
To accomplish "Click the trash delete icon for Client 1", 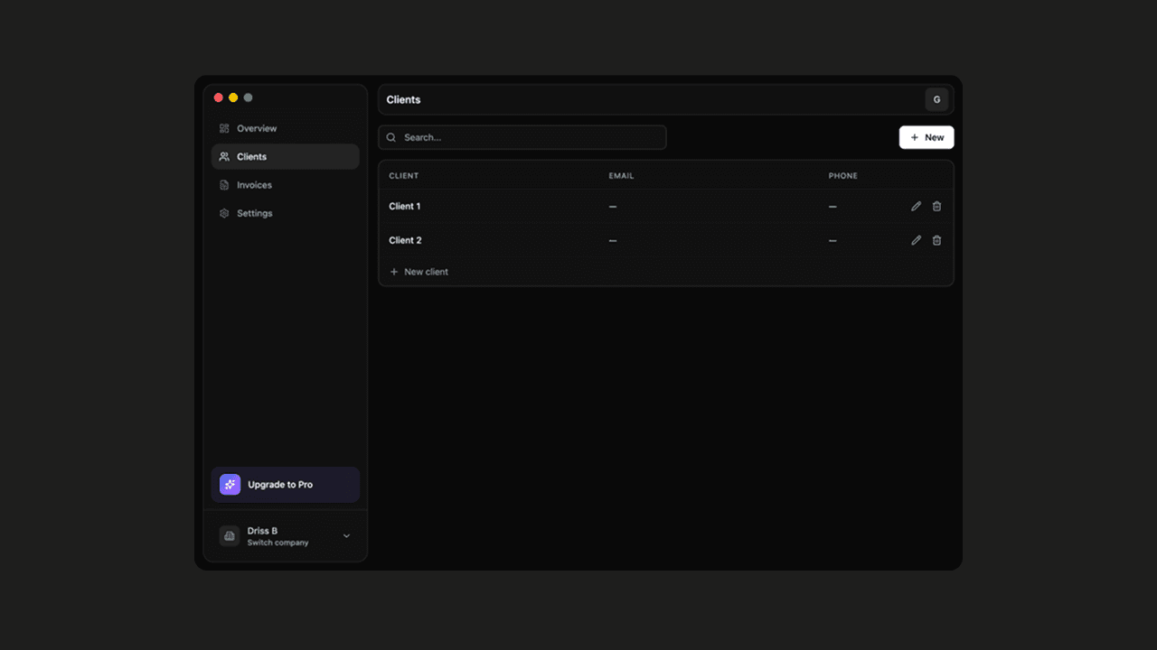I will (x=936, y=207).
